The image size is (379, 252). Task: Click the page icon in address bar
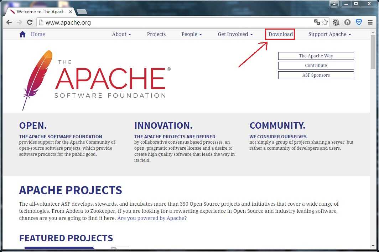pyautogui.click(x=41, y=22)
